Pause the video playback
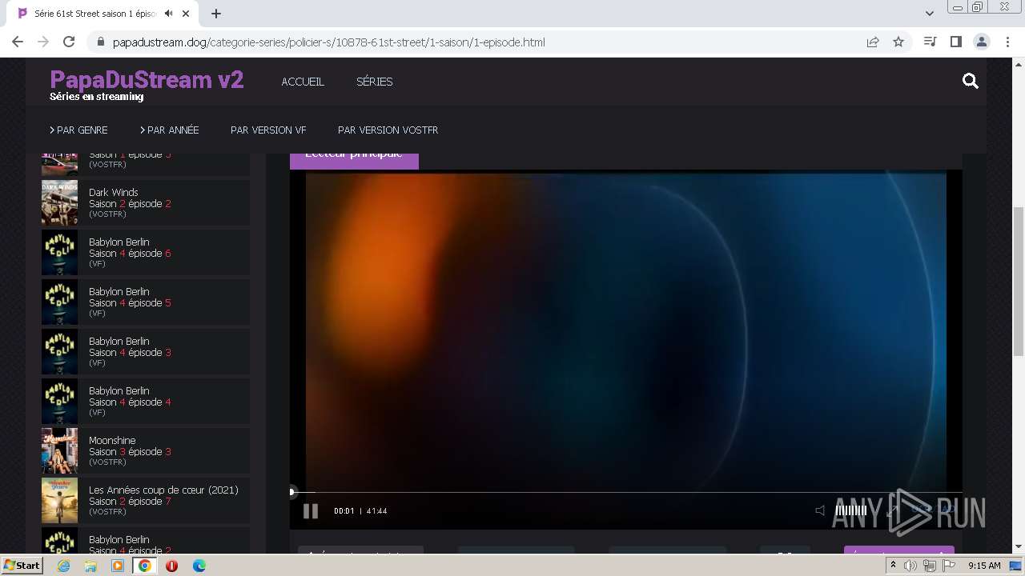This screenshot has width=1025, height=576. (311, 511)
